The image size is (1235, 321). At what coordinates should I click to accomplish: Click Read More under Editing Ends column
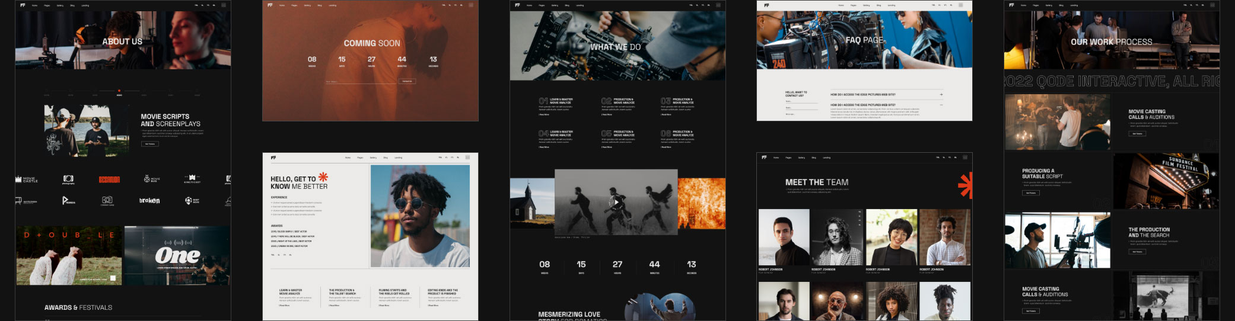coord(433,306)
